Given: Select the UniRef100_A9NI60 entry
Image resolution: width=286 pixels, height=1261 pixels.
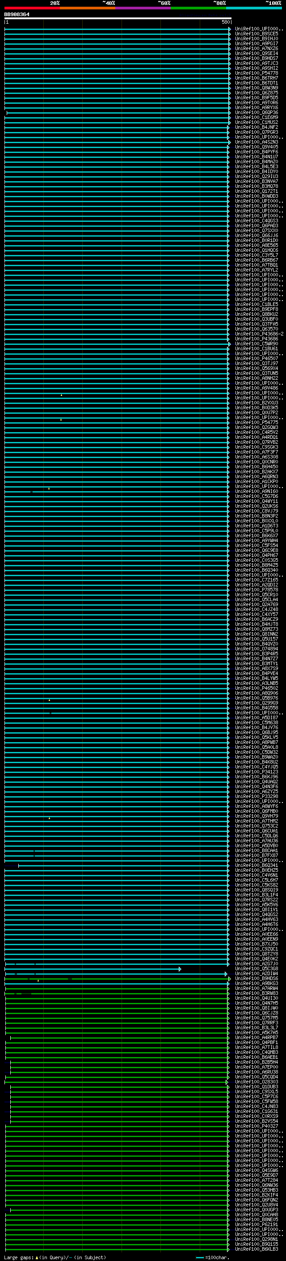Looking at the screenshot, I should pyautogui.click(x=257, y=492).
